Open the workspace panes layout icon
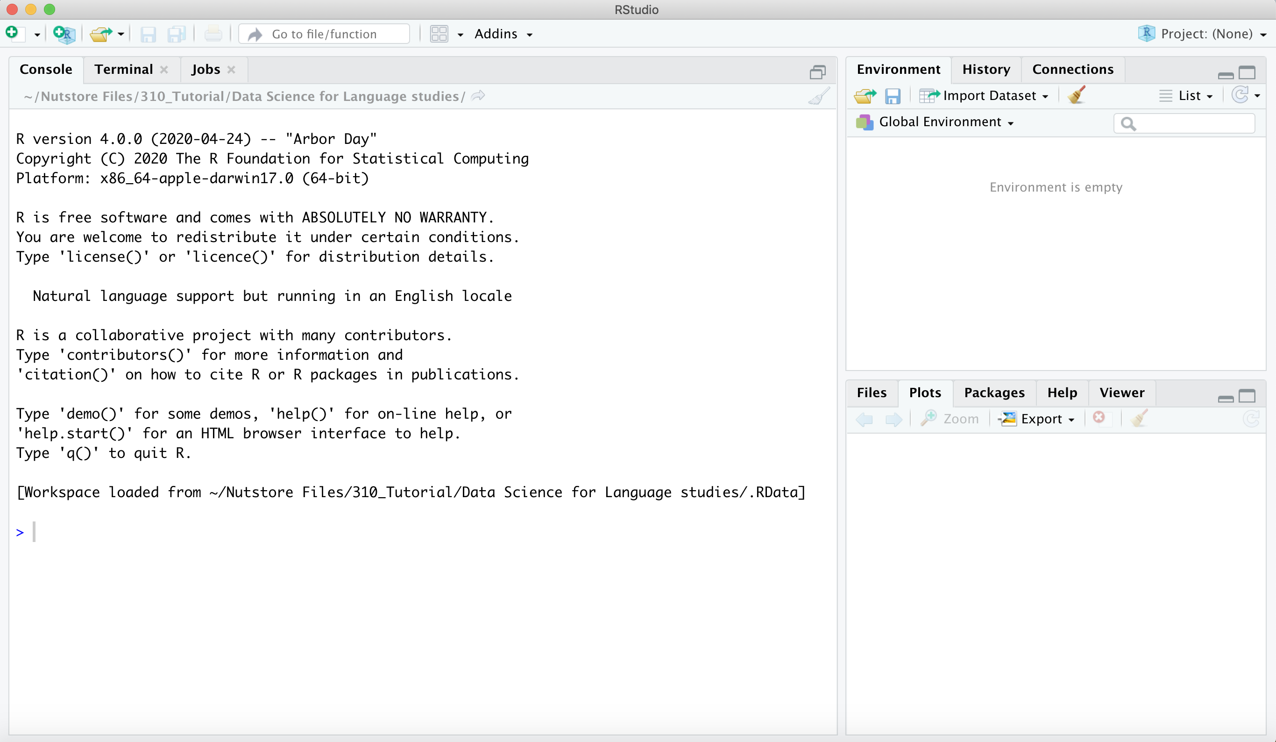 (x=439, y=34)
